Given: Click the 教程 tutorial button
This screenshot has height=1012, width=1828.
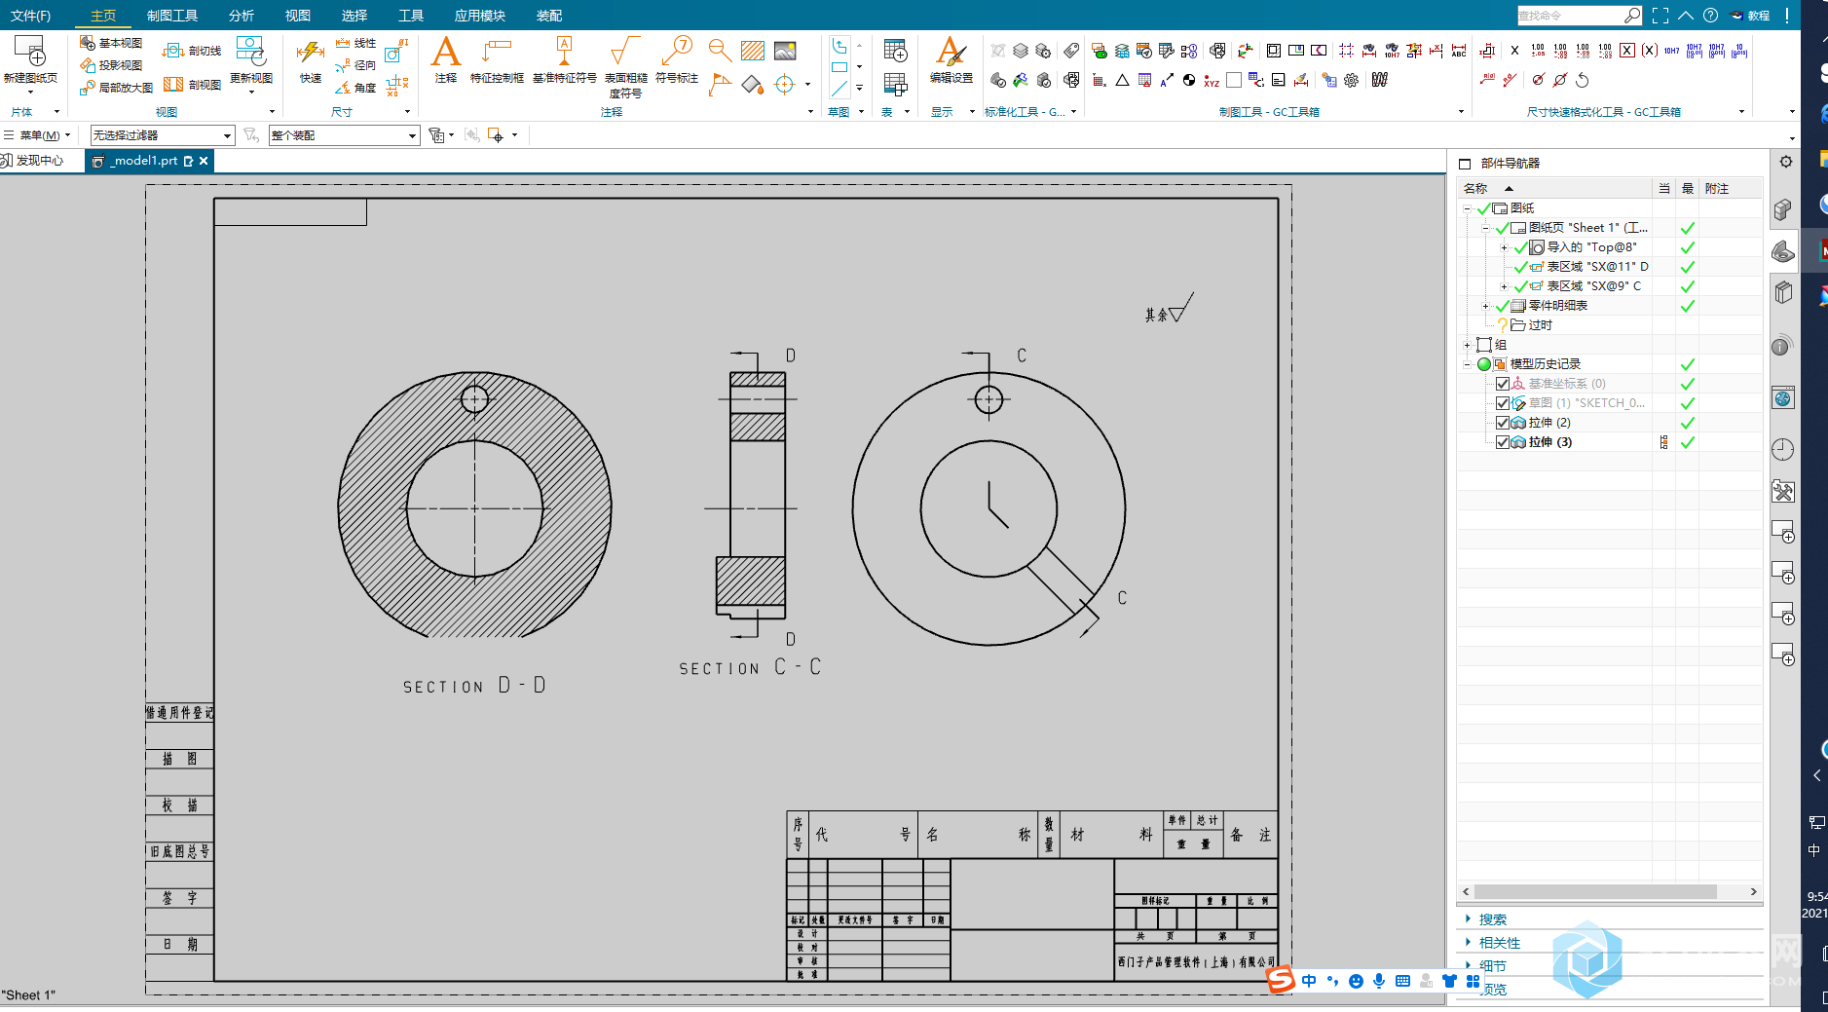Looking at the screenshot, I should coord(1750,16).
